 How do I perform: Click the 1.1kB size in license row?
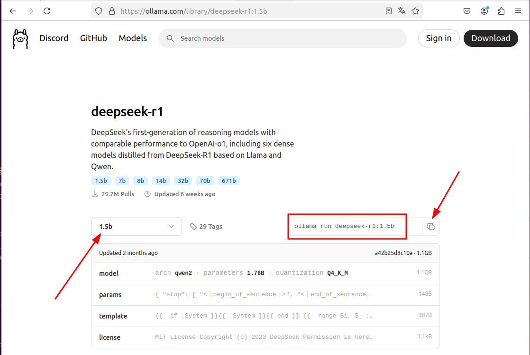(x=425, y=337)
